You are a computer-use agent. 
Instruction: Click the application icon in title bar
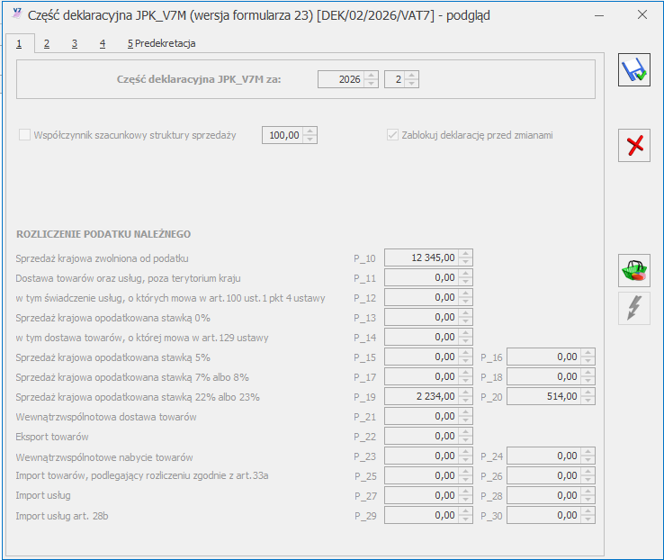click(x=16, y=15)
